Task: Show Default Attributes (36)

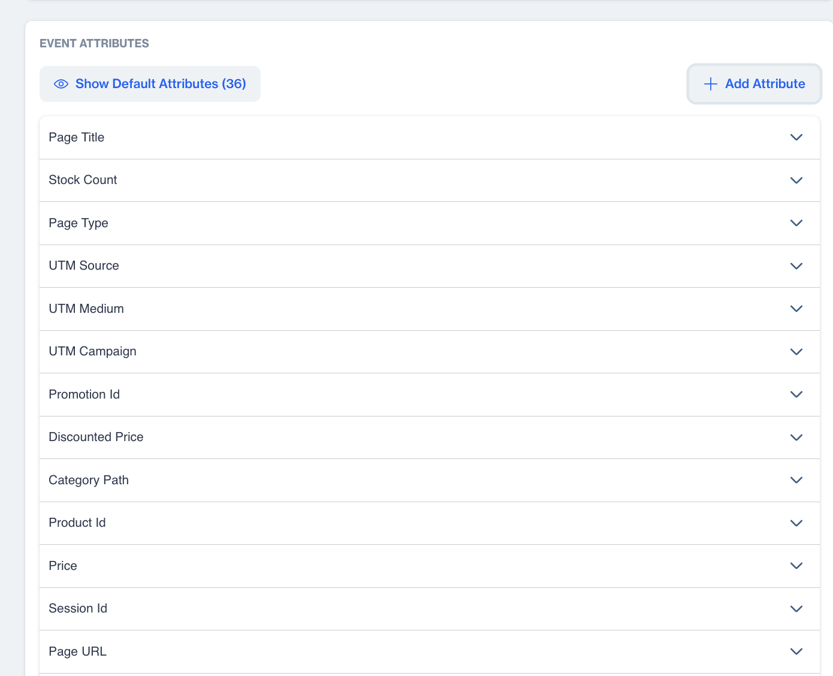Action: tap(160, 84)
